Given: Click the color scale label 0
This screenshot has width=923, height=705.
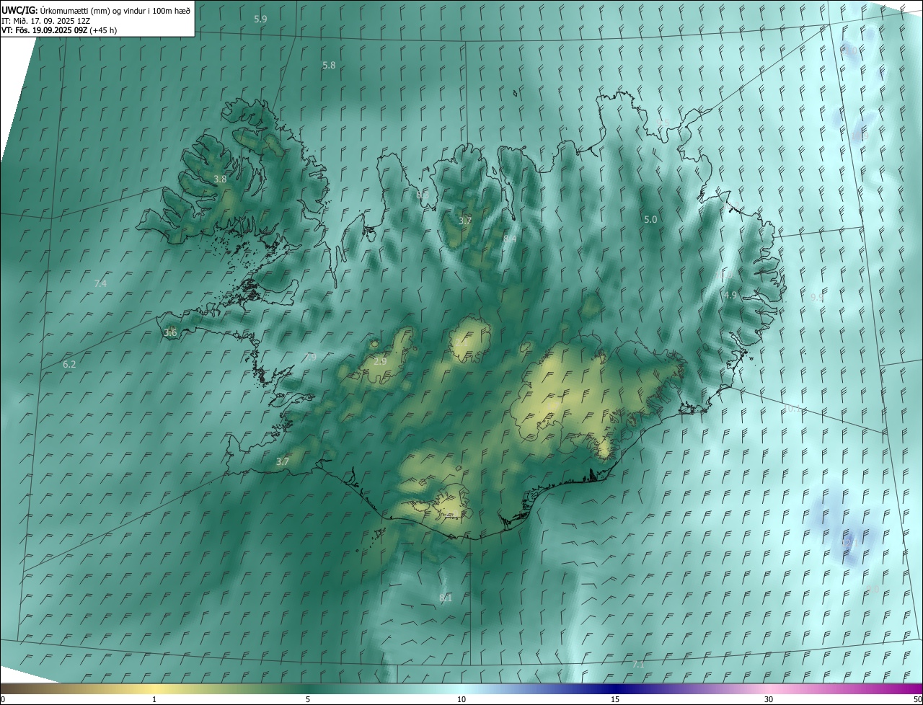Looking at the screenshot, I should pyautogui.click(x=3, y=699).
